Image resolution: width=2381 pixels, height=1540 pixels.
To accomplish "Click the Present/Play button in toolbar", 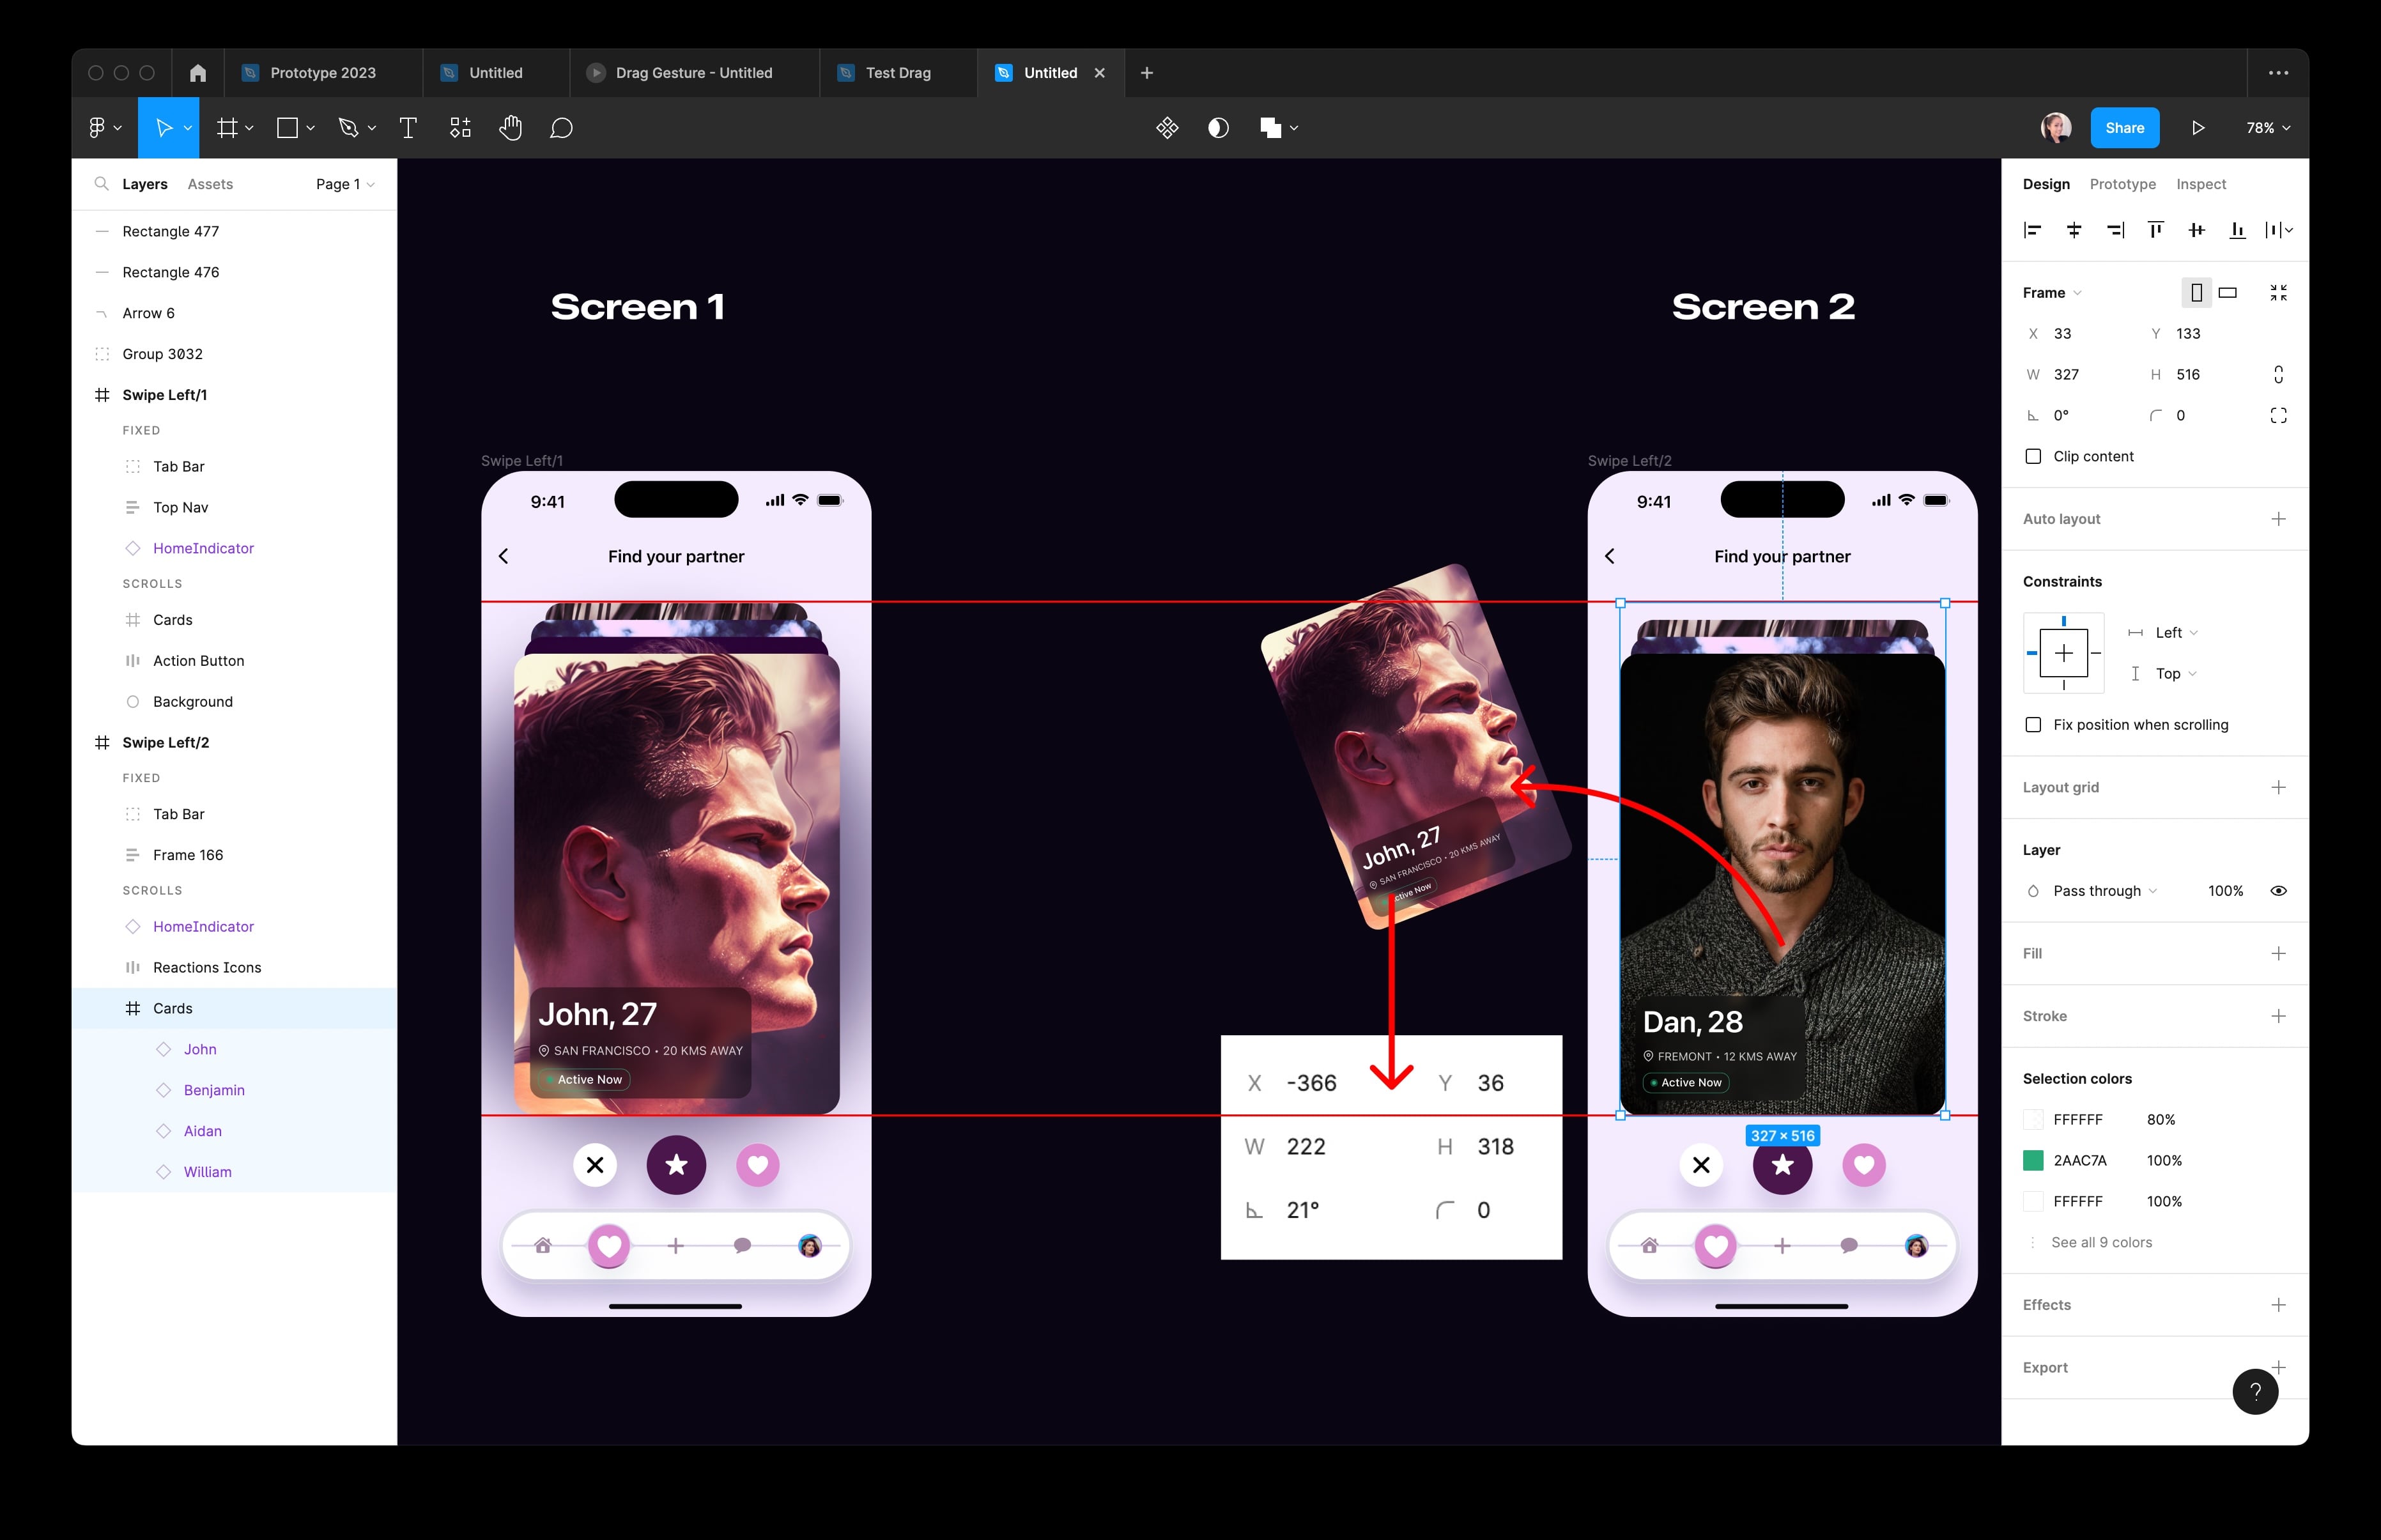I will click(2199, 127).
